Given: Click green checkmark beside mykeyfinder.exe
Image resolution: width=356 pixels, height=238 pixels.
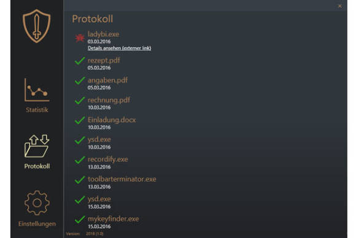Looking at the screenshot, I should click(x=80, y=220).
